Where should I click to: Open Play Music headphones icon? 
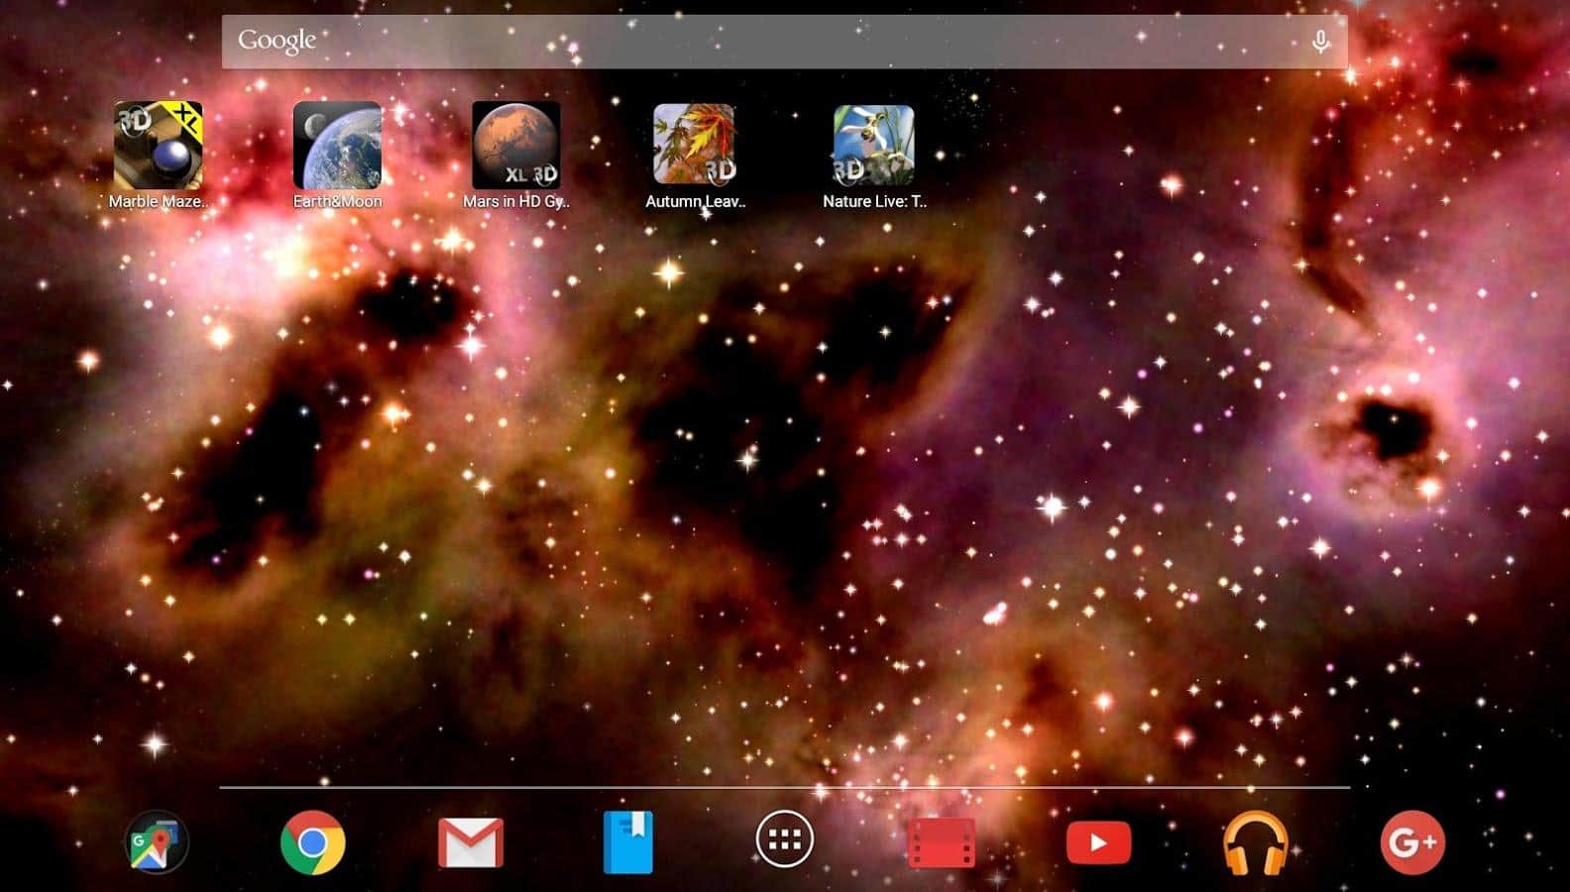[x=1256, y=842]
